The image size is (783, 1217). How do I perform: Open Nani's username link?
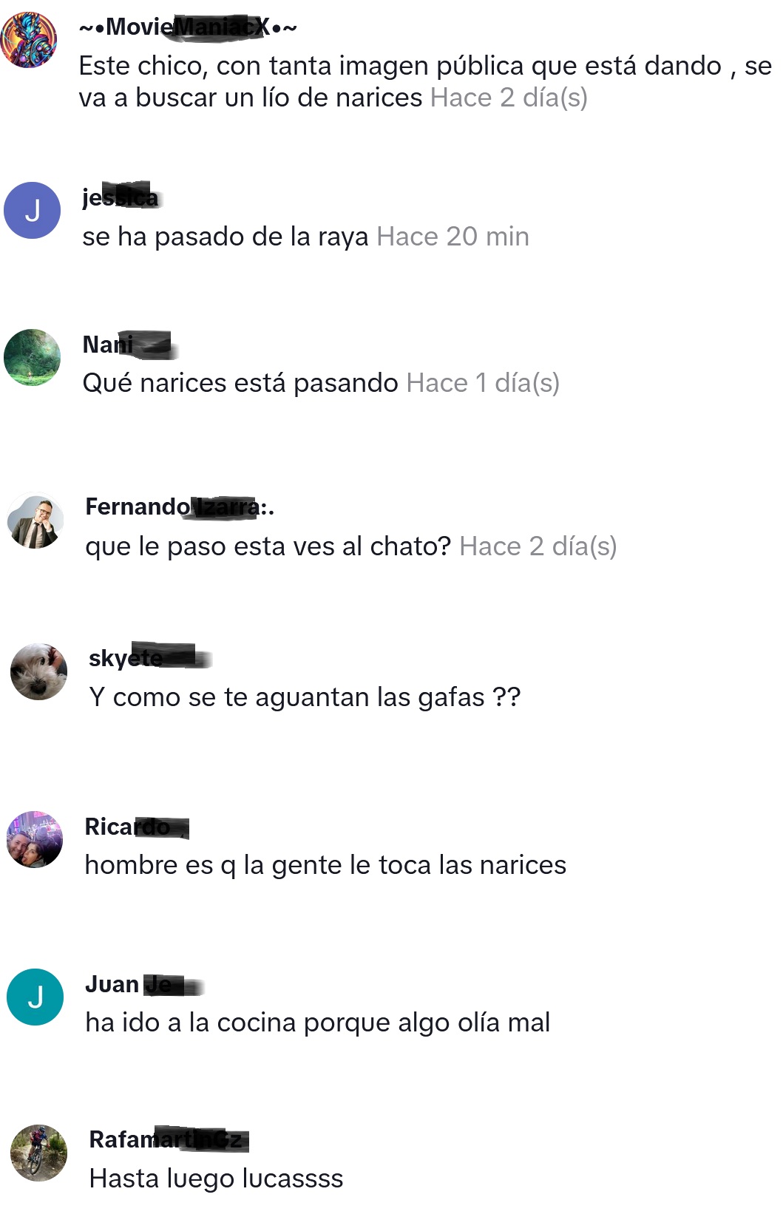[x=129, y=345]
